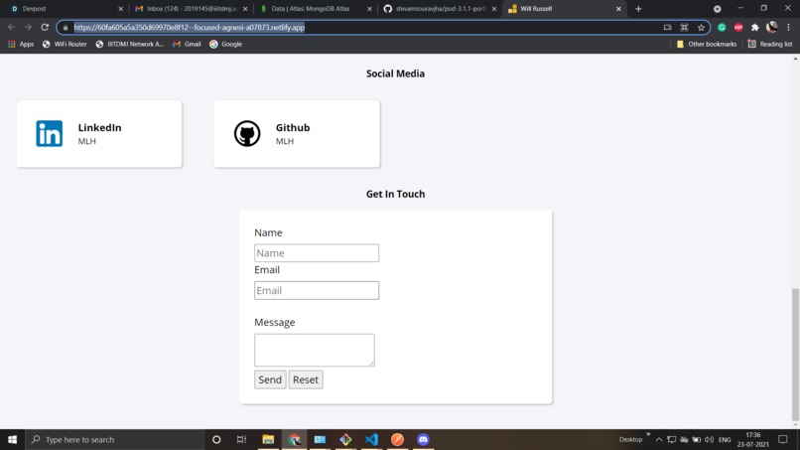Image resolution: width=800 pixels, height=450 pixels.
Task: Click the Send button
Action: (270, 379)
